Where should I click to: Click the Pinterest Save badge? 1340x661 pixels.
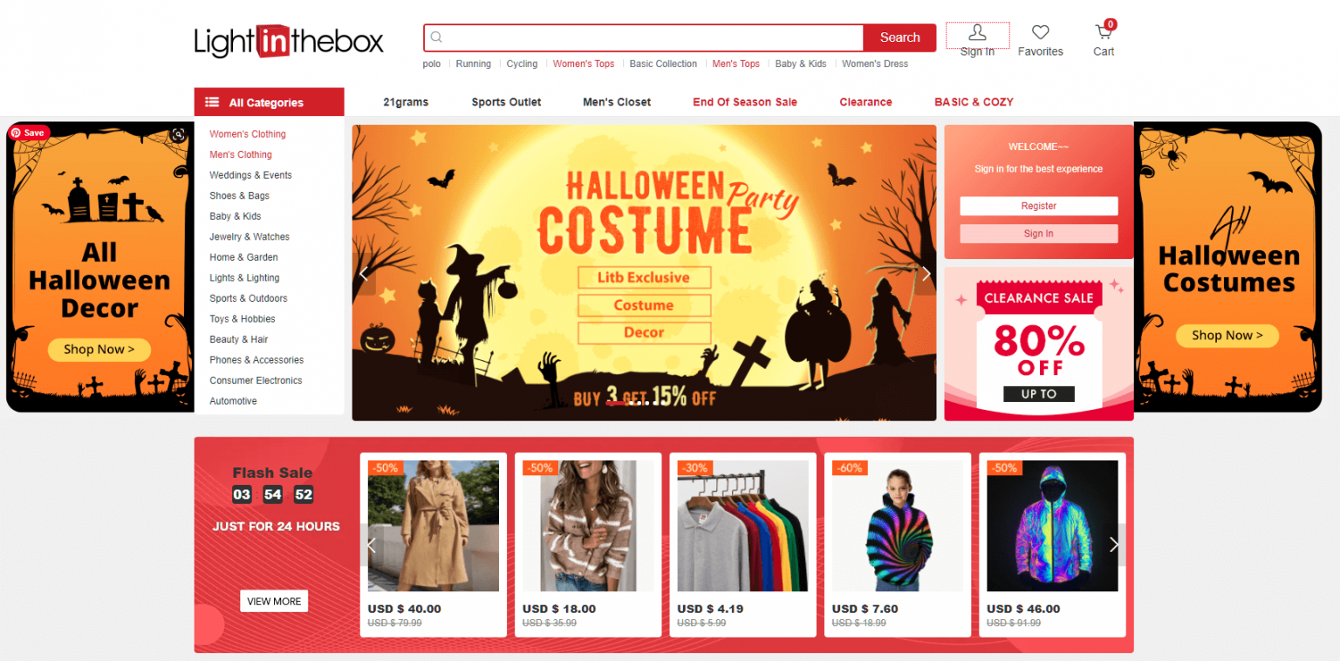point(29,133)
